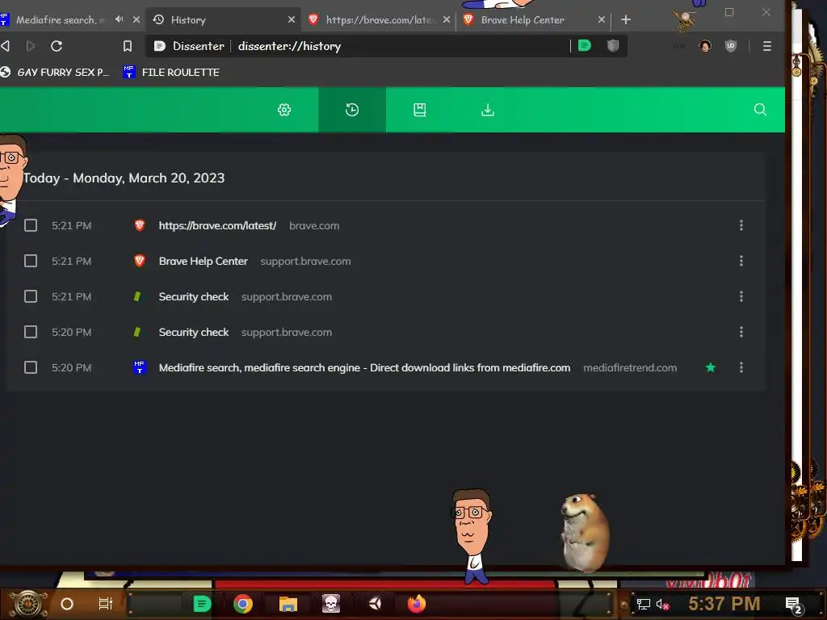Open the Brave Help Center history link
827x620 pixels.
(x=203, y=261)
